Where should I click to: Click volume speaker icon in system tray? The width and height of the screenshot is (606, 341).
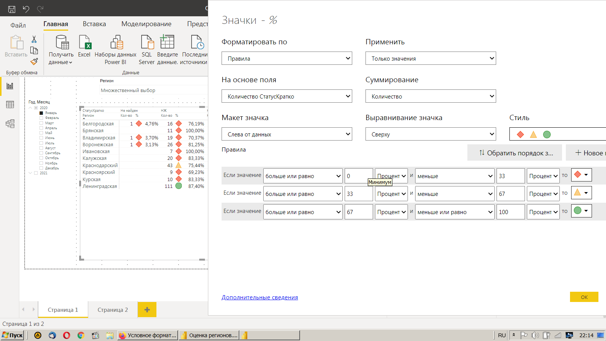point(535,335)
